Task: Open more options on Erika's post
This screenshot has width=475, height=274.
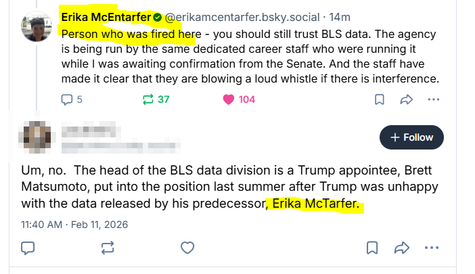Action: pyautogui.click(x=434, y=99)
